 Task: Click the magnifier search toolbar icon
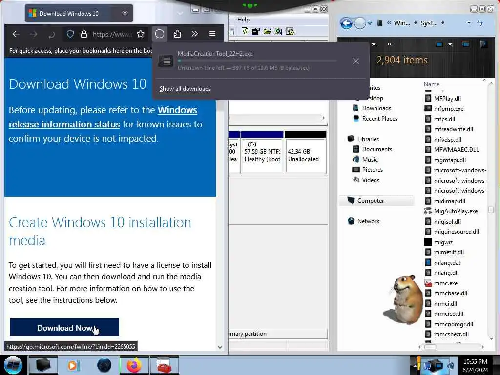(278, 31)
